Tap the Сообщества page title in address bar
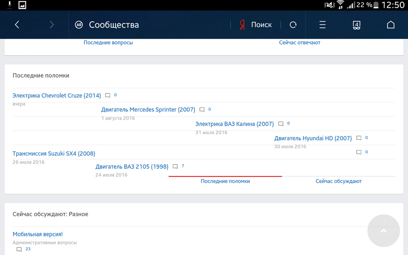Screen dimensions: 408x255 pos(114,25)
